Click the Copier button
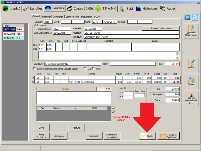The image size is (201, 151). tap(191, 82)
